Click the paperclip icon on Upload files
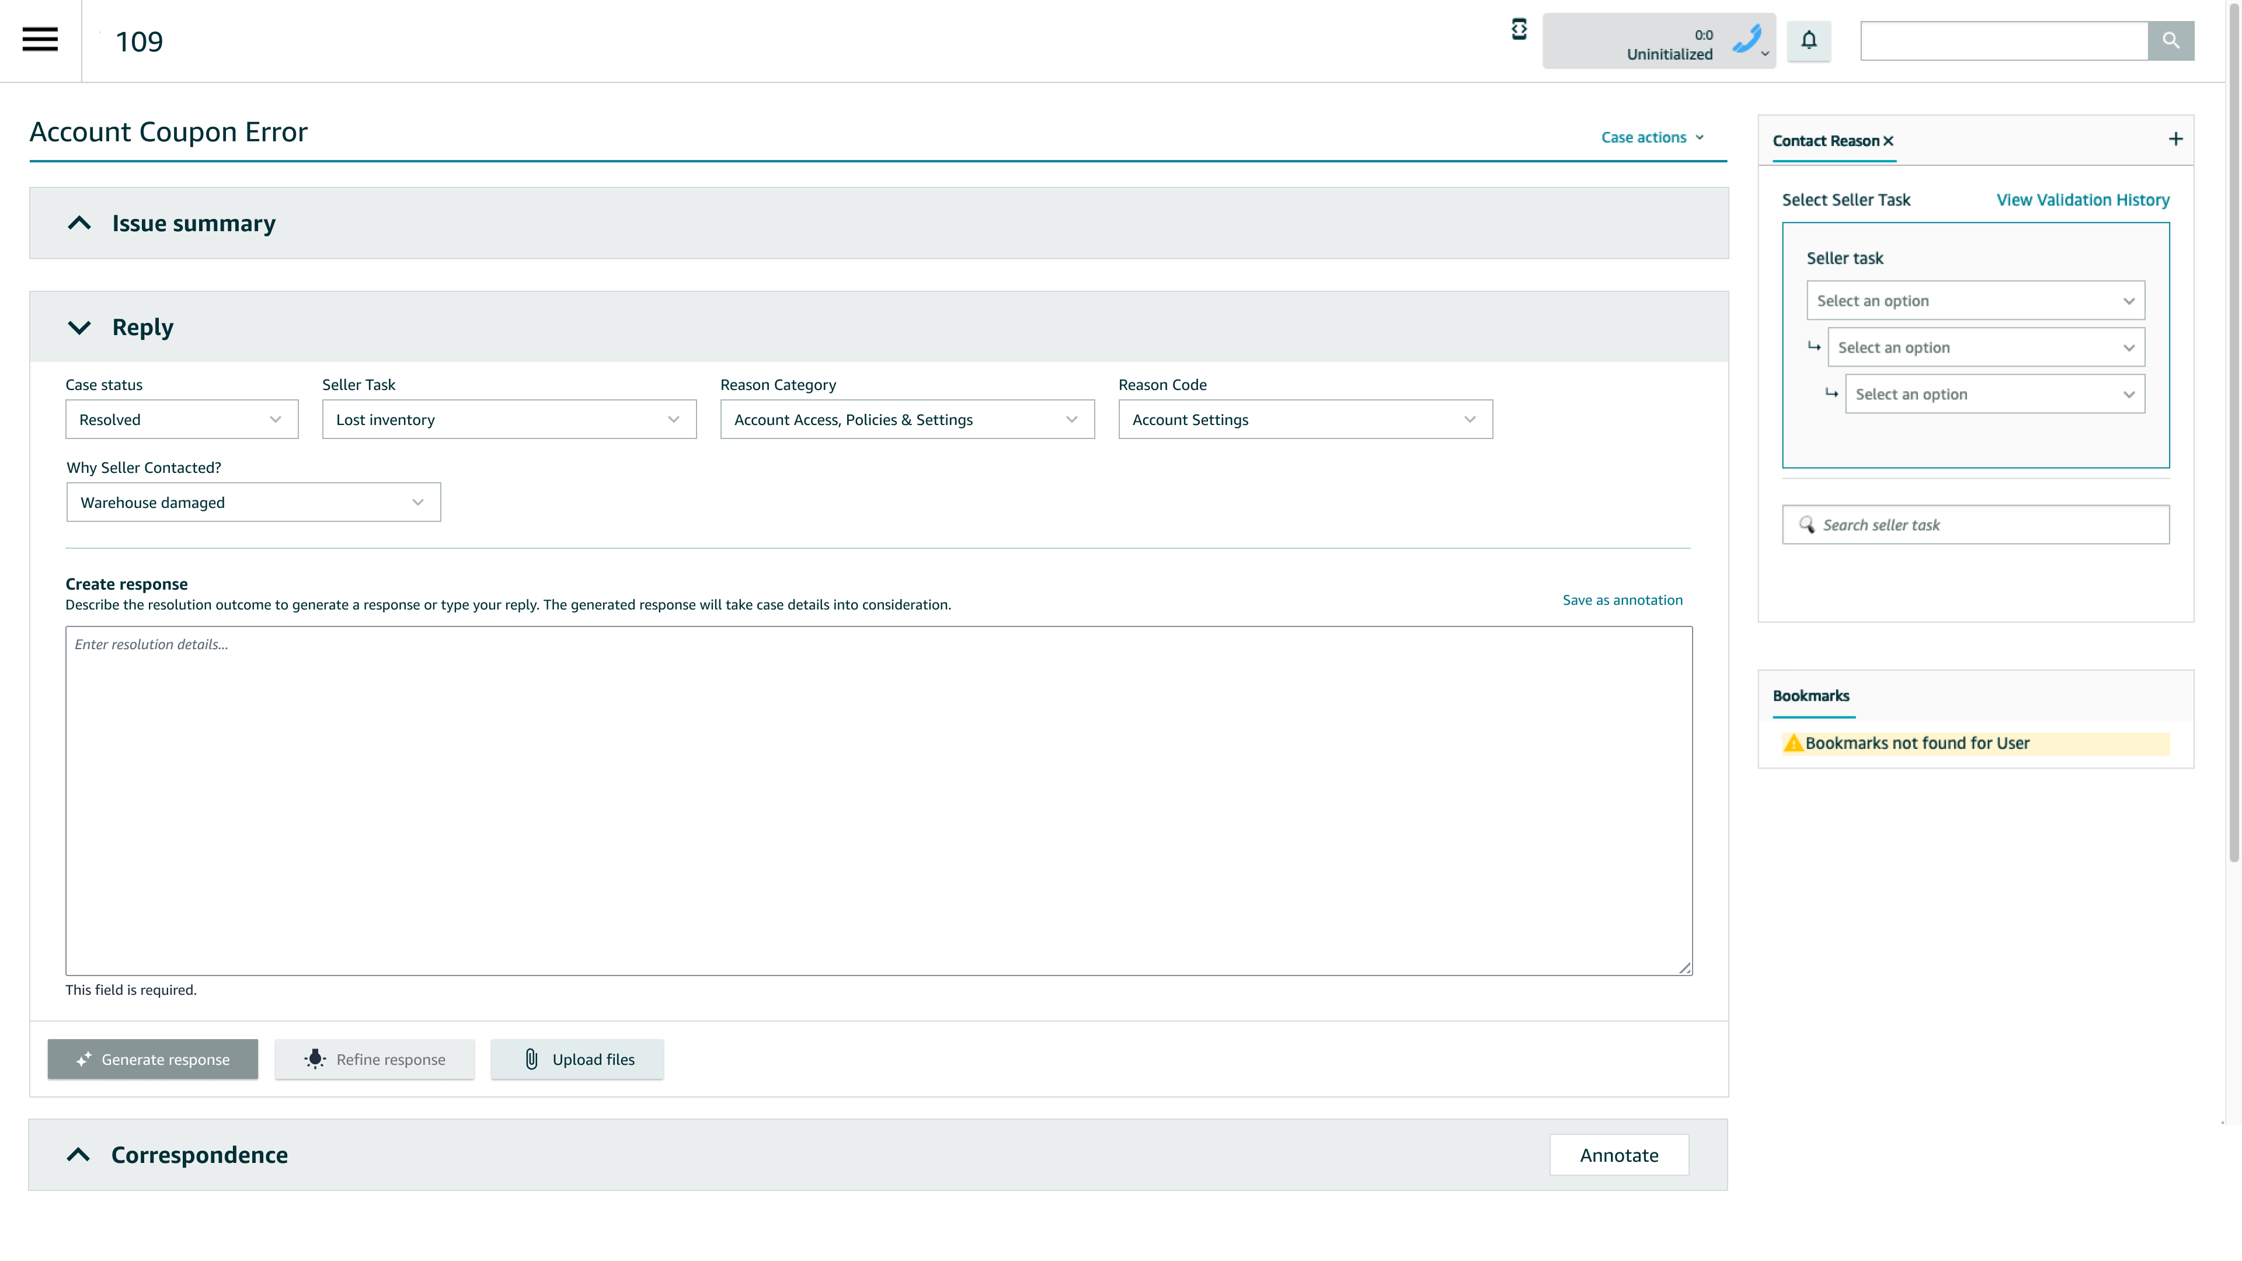2242x1261 pixels. tap(532, 1059)
